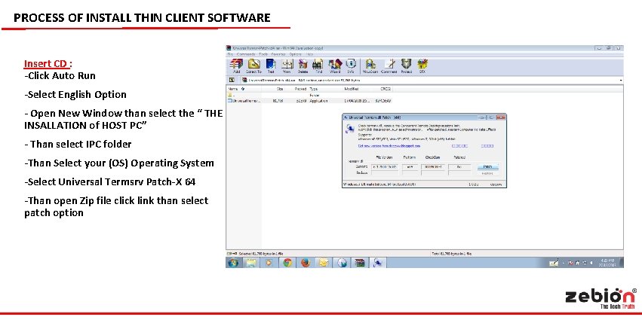The image size is (642, 320).
Task: Open Windows Explorer from the taskbar
Action: [x=250, y=263]
